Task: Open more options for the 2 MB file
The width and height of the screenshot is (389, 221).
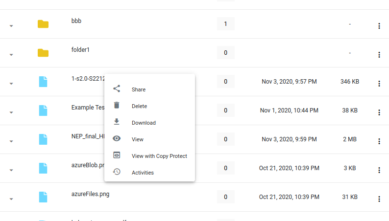Action: point(379,141)
